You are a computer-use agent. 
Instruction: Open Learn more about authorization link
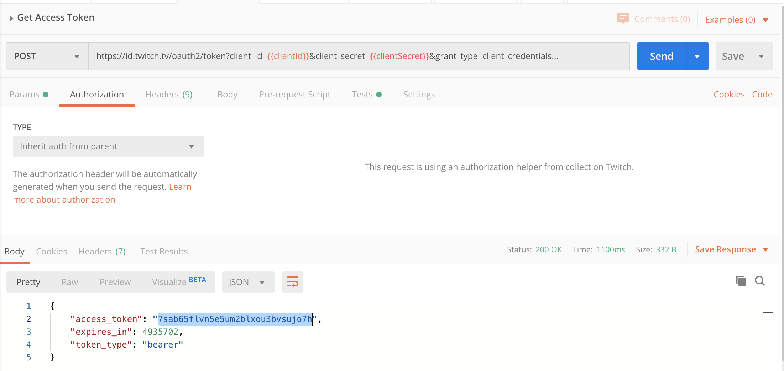[x=64, y=199]
